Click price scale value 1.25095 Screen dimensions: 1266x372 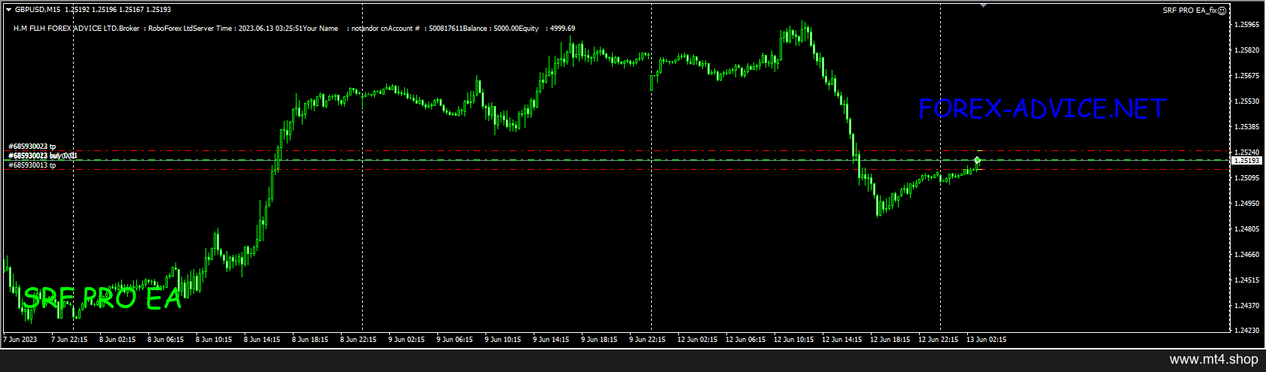coord(1246,178)
